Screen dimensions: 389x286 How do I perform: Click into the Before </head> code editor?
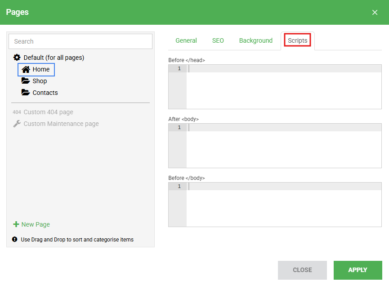pyautogui.click(x=283, y=87)
